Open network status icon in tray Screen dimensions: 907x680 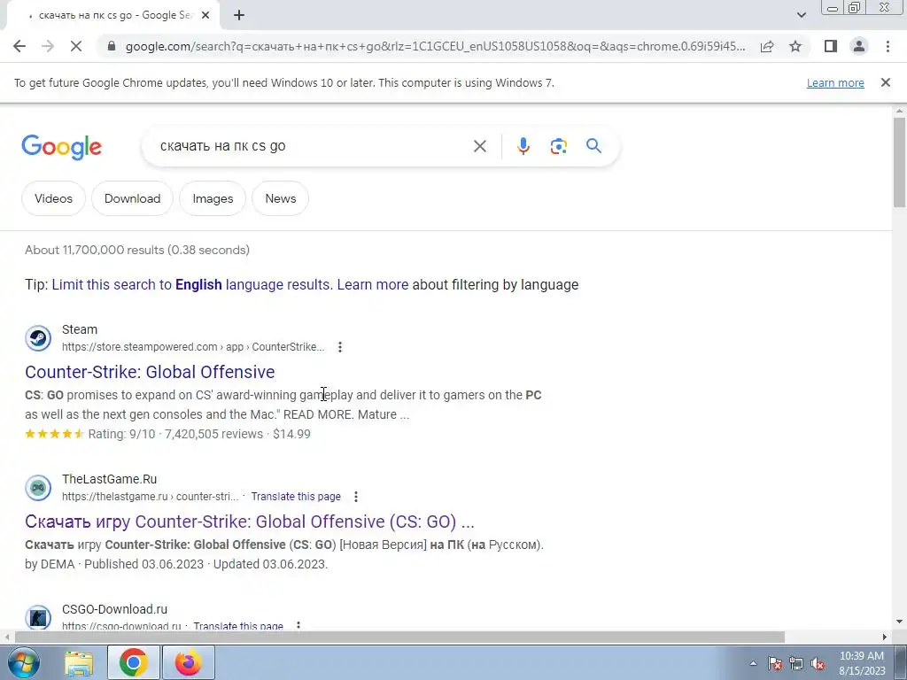(796, 663)
